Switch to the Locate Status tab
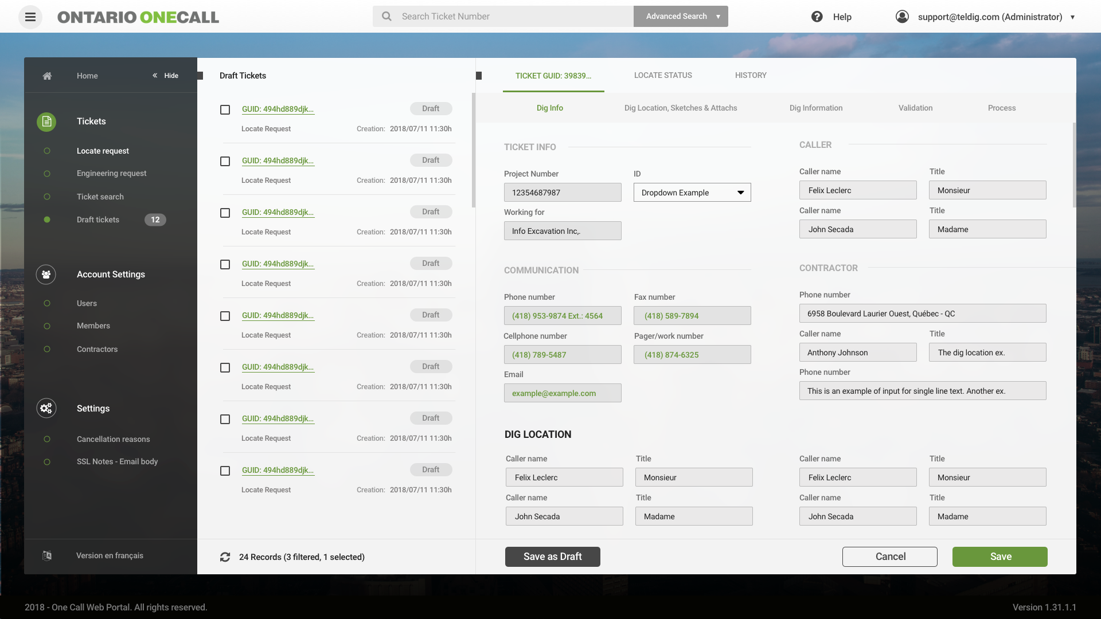This screenshot has width=1101, height=619. coord(663,75)
